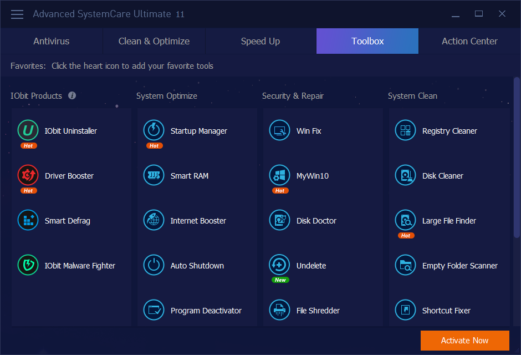Show info about IObit Products

pyautogui.click(x=72, y=96)
